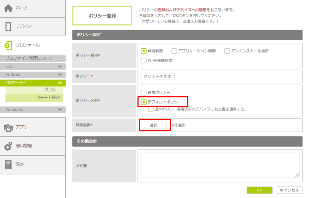Click the App icon in sidebar
The height and width of the screenshot is (198, 312).
tap(8, 127)
